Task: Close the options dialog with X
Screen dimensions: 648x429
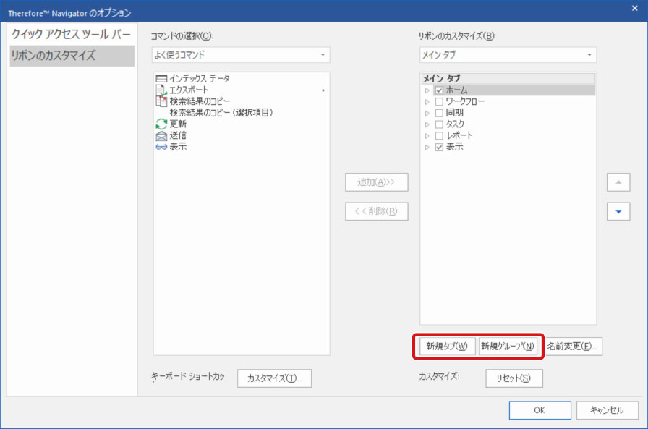Action: [634, 8]
